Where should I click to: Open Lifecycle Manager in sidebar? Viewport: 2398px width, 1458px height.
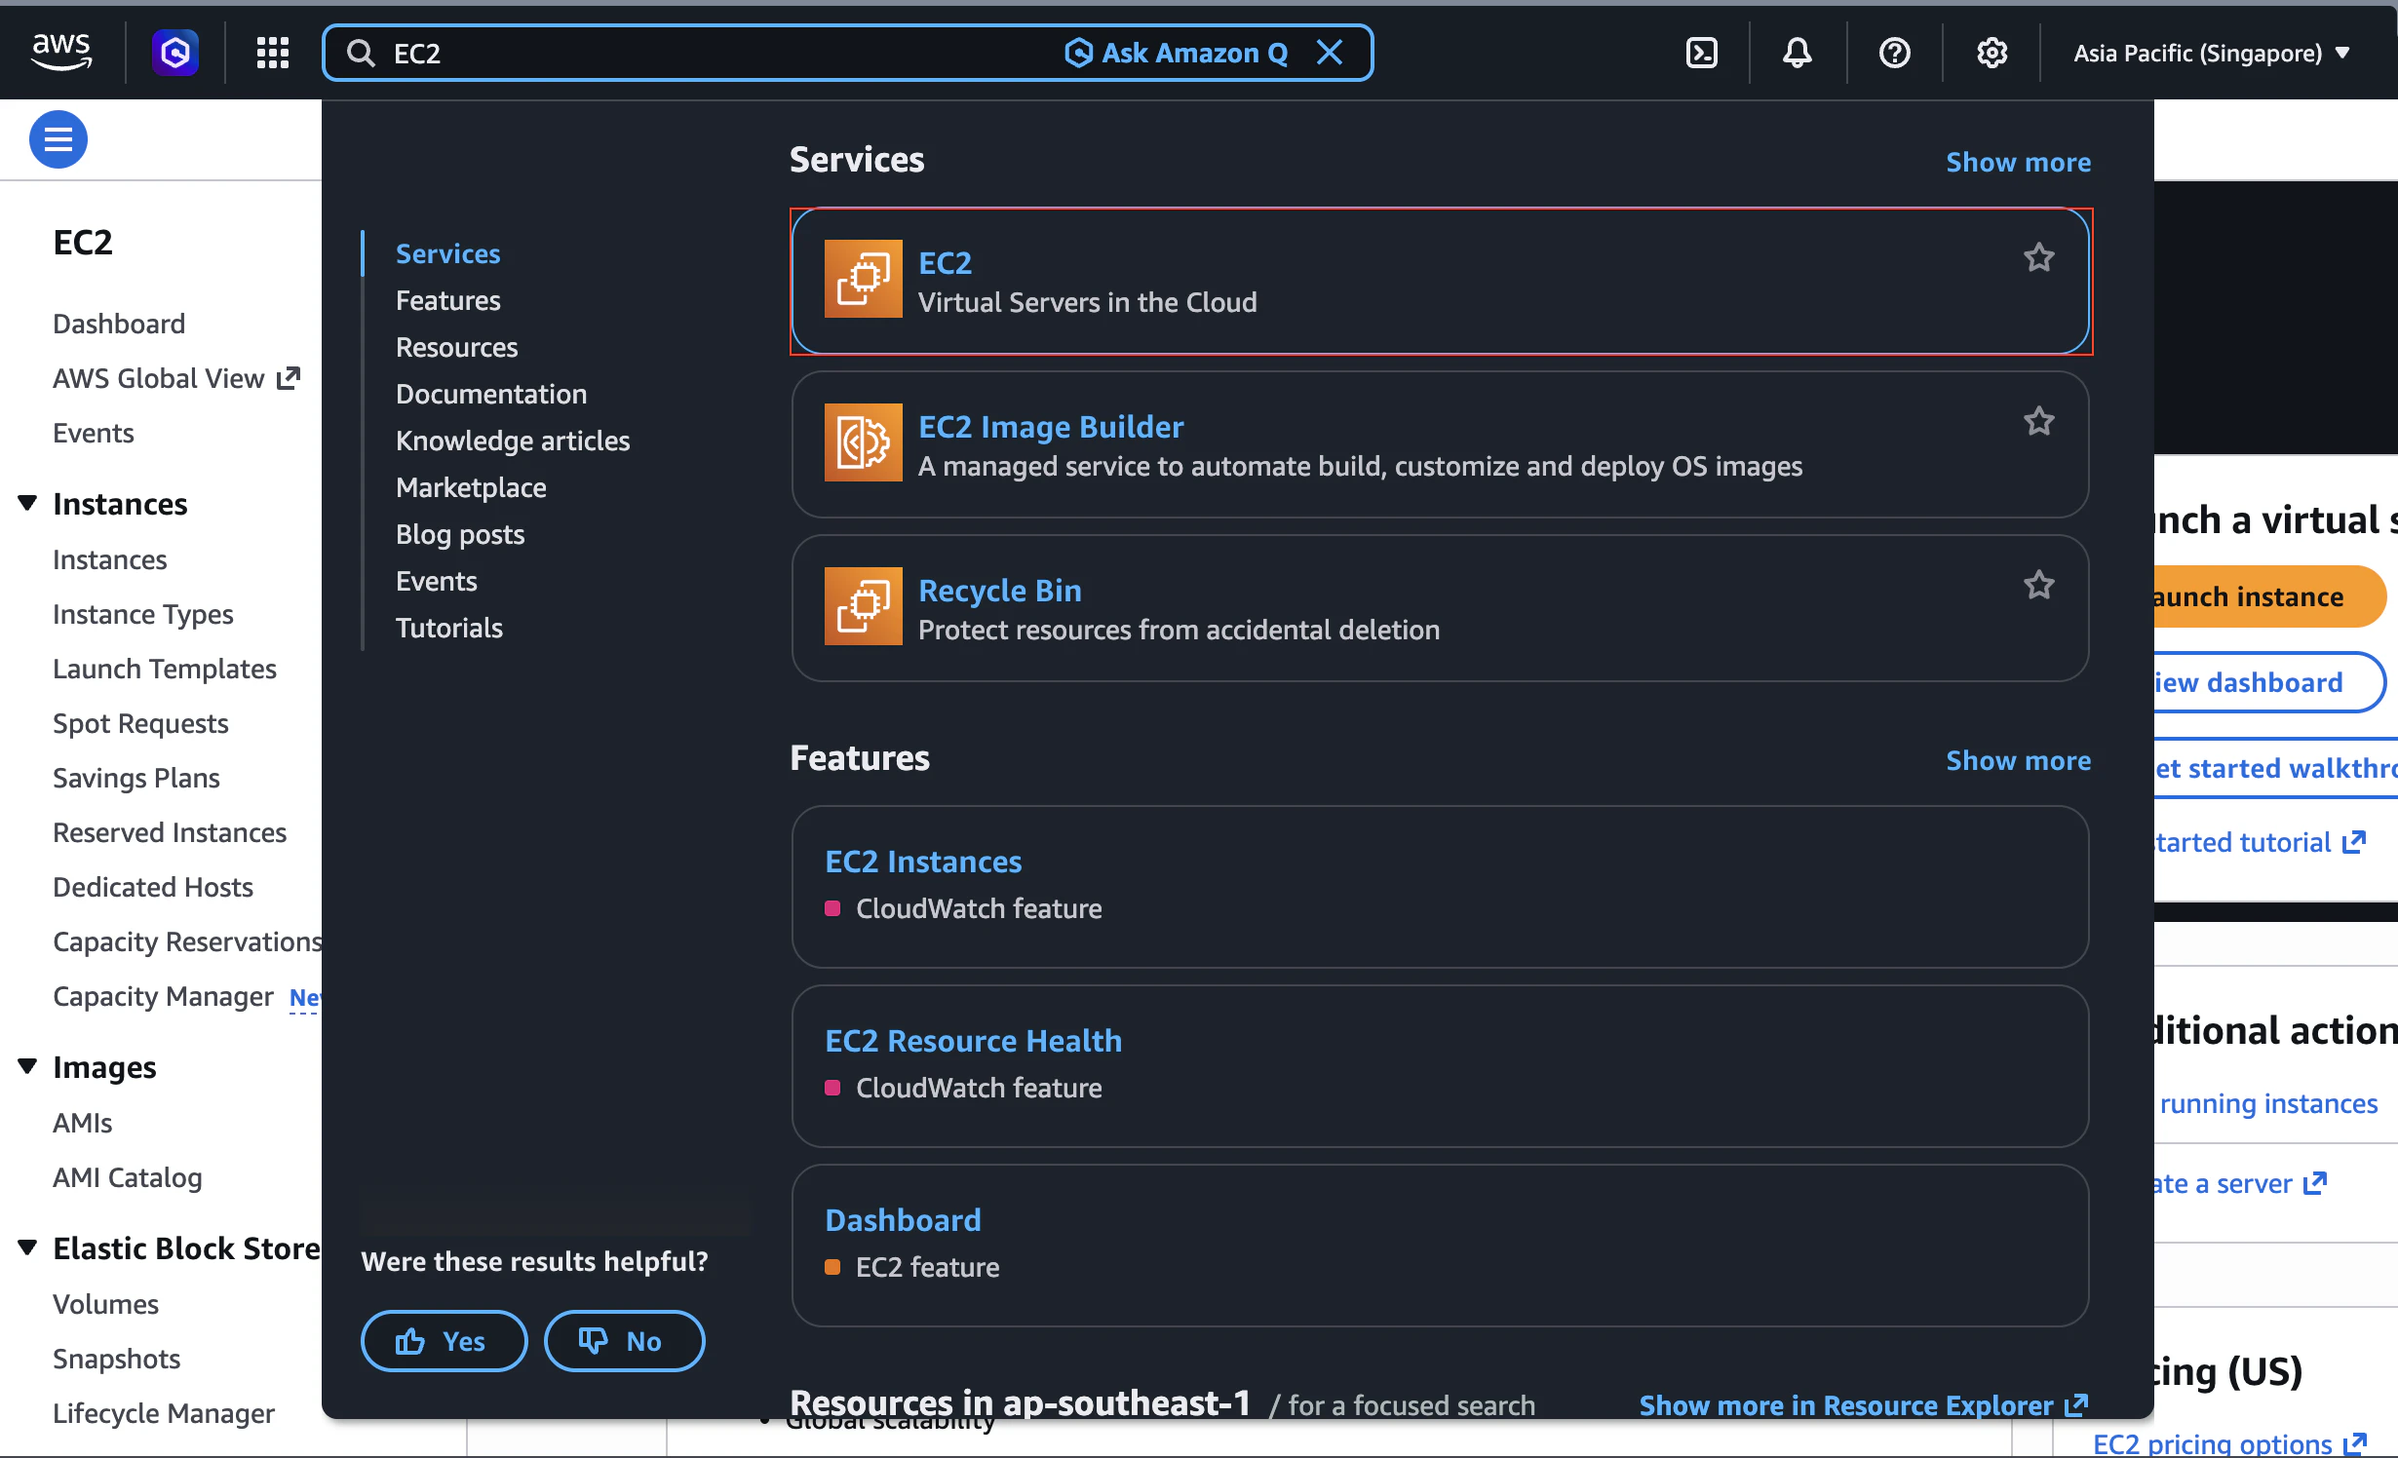click(x=164, y=1413)
